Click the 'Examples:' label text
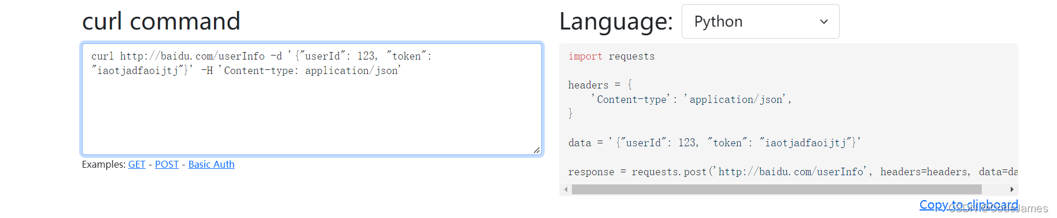Image resolution: width=1057 pixels, height=218 pixels. click(104, 164)
